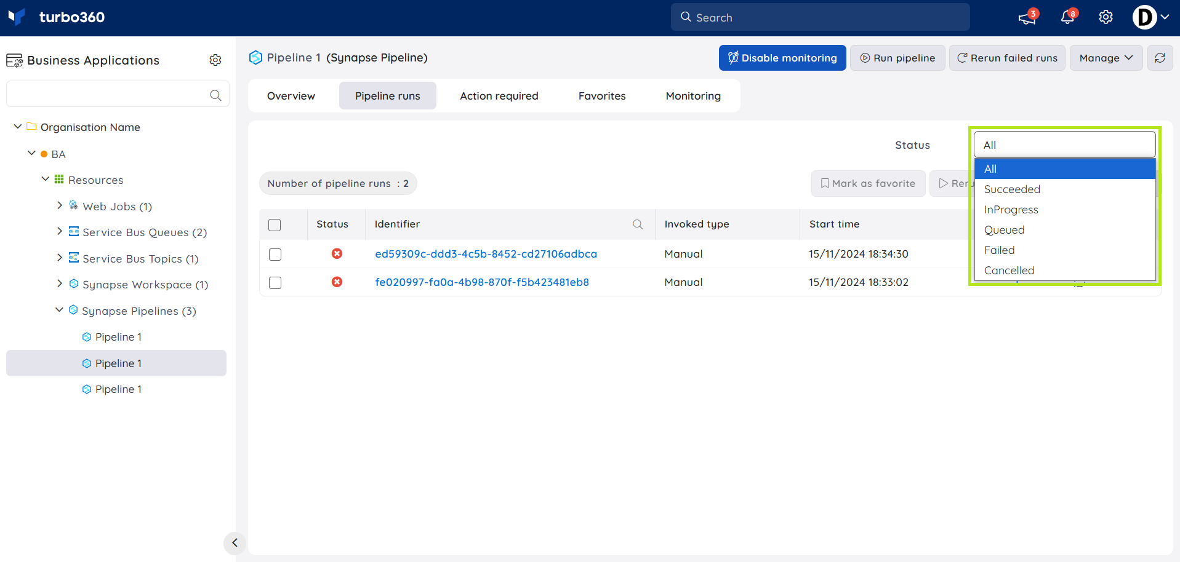
Task: Click the Business Applications panel icon
Action: tap(15, 60)
